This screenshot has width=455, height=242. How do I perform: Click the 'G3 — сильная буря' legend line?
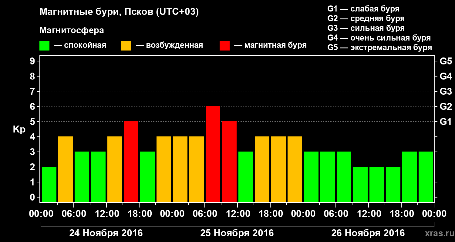point(366,28)
